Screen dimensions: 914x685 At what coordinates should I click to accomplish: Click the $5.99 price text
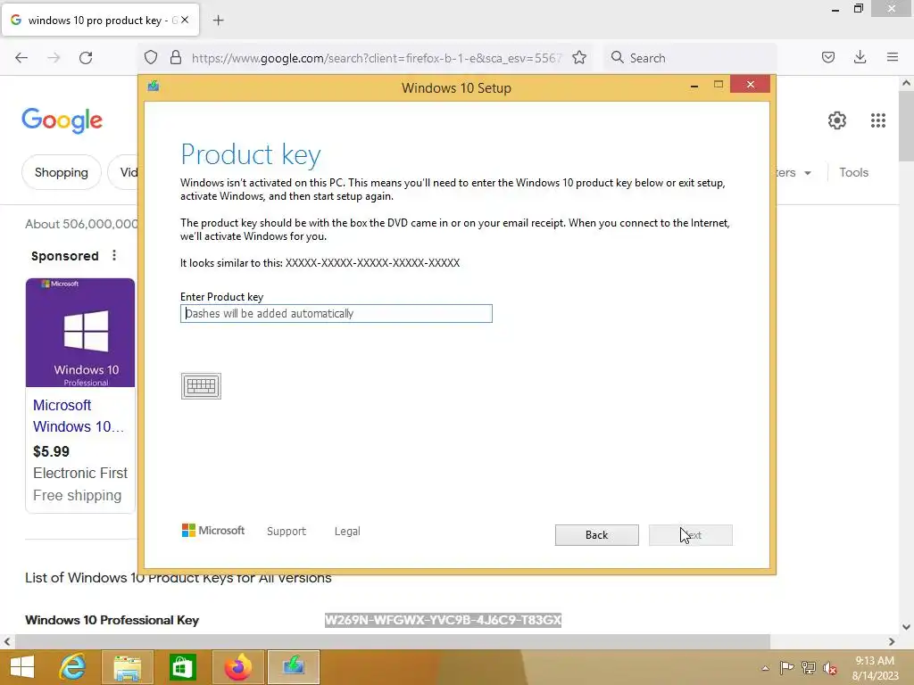click(x=51, y=451)
